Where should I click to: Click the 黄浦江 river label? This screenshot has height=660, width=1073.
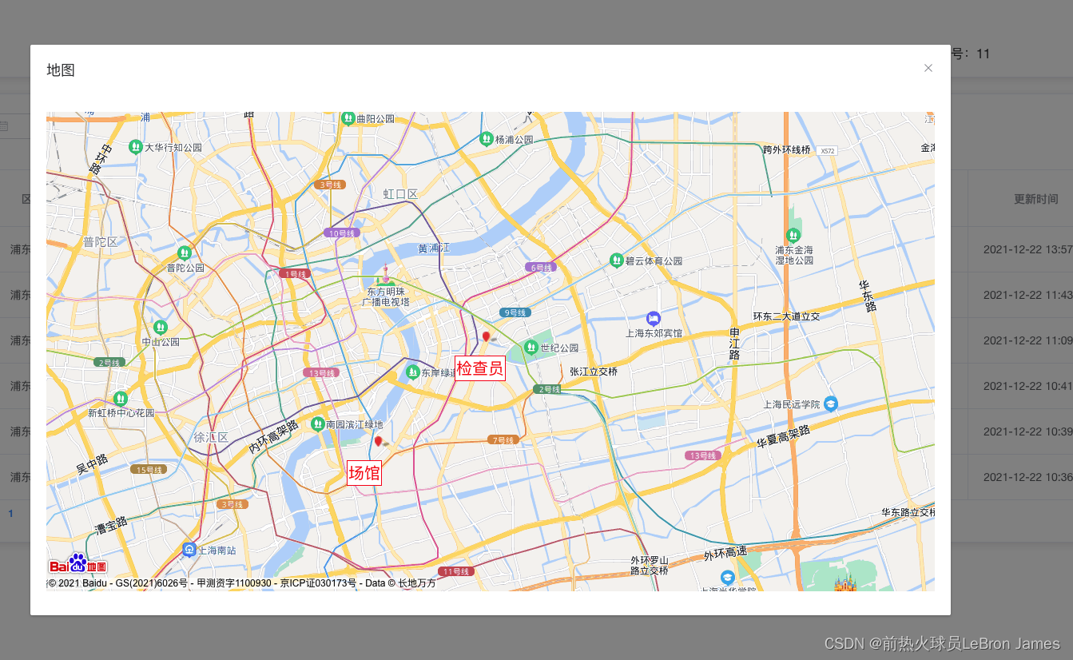[434, 248]
